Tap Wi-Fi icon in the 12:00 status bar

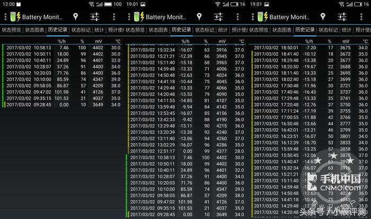pyautogui.click(x=91, y=4)
